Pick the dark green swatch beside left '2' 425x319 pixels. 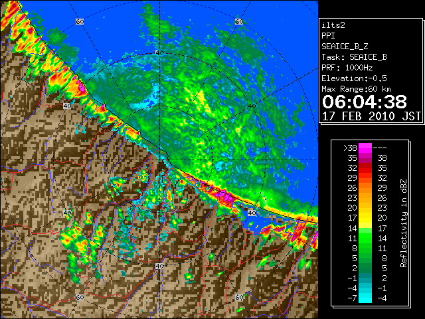click(365, 268)
